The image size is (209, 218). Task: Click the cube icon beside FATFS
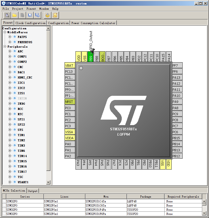tap(15, 37)
